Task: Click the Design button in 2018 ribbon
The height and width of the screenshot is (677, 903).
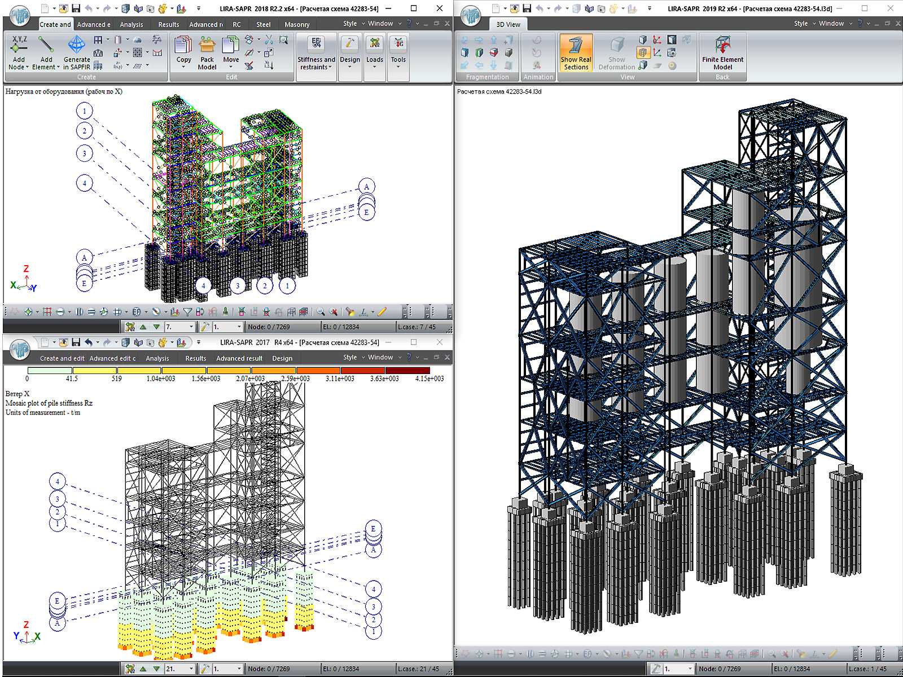Action: (x=350, y=53)
